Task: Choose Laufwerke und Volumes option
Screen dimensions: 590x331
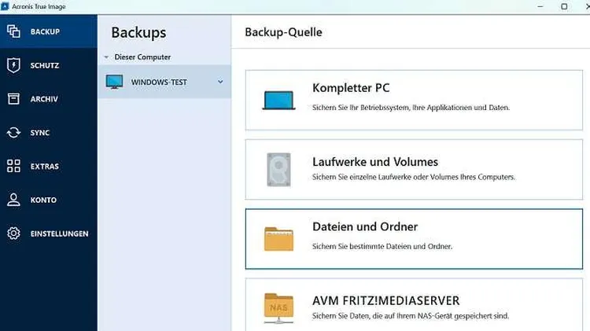Action: pos(417,169)
